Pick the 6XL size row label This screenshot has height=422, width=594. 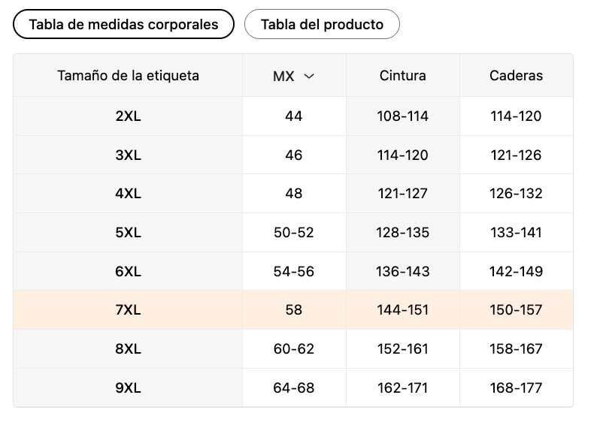pyautogui.click(x=128, y=271)
